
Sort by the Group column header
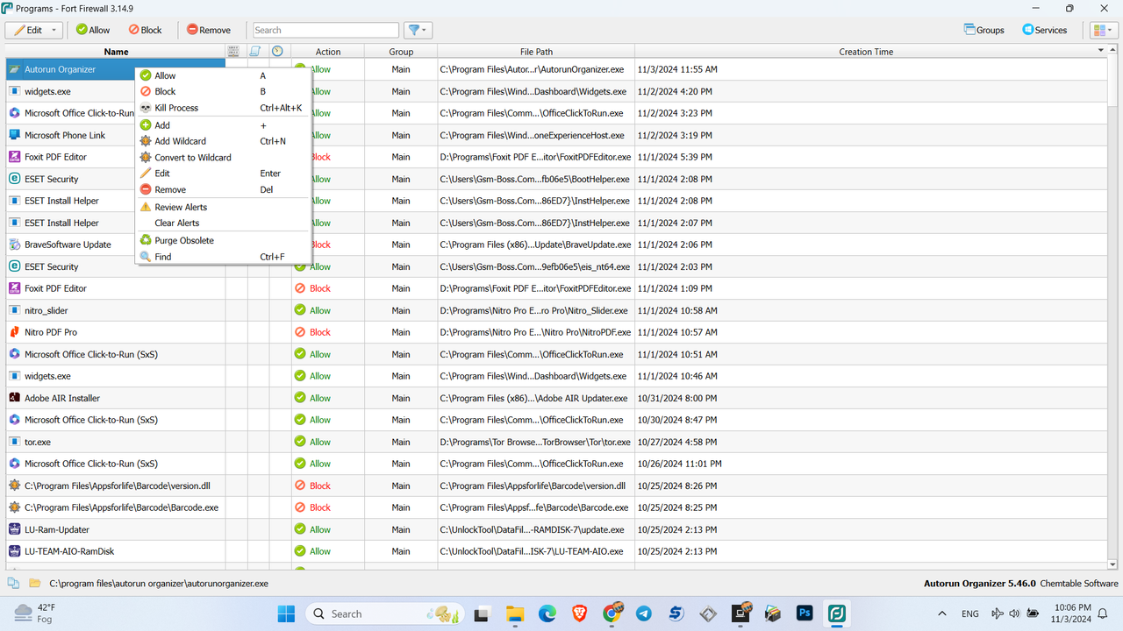(x=401, y=52)
